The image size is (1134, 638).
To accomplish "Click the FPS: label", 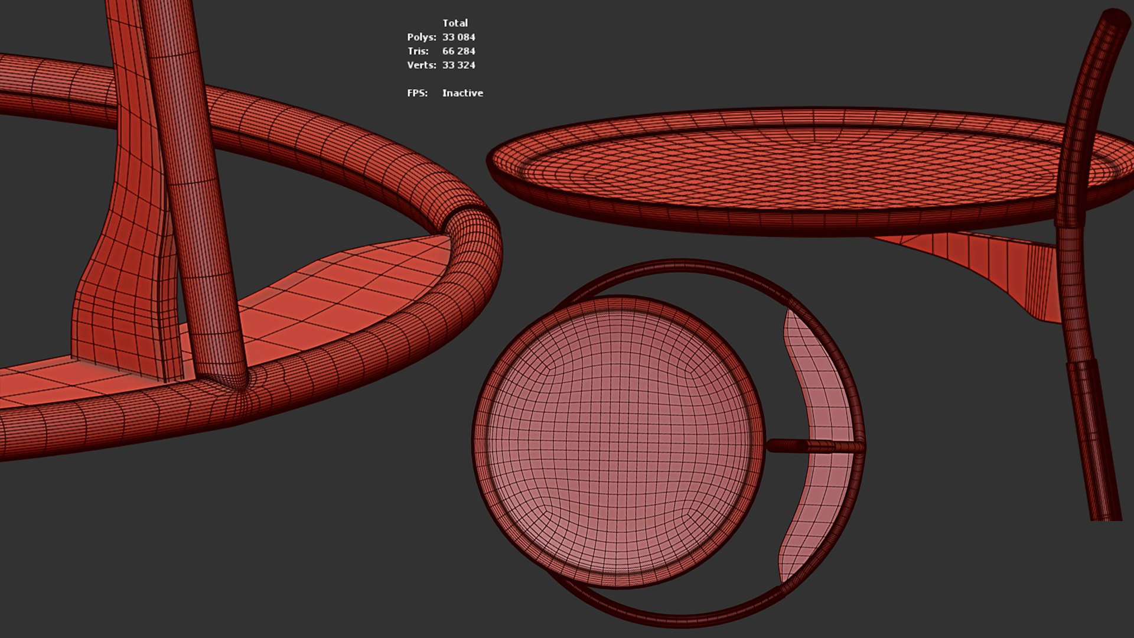I will tap(418, 93).
